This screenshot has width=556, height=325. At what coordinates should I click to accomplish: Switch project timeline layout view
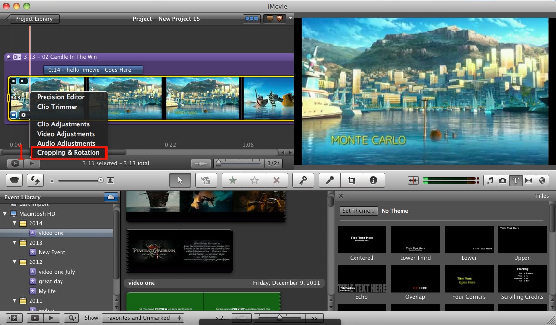(251, 19)
